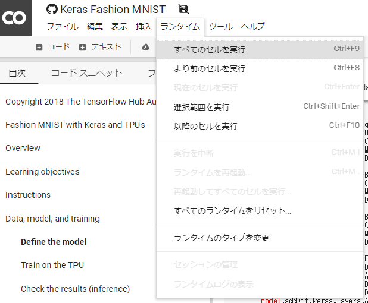Choose ランタイムのタイプを変更 option
The height and width of the screenshot is (303, 368).
click(222, 238)
